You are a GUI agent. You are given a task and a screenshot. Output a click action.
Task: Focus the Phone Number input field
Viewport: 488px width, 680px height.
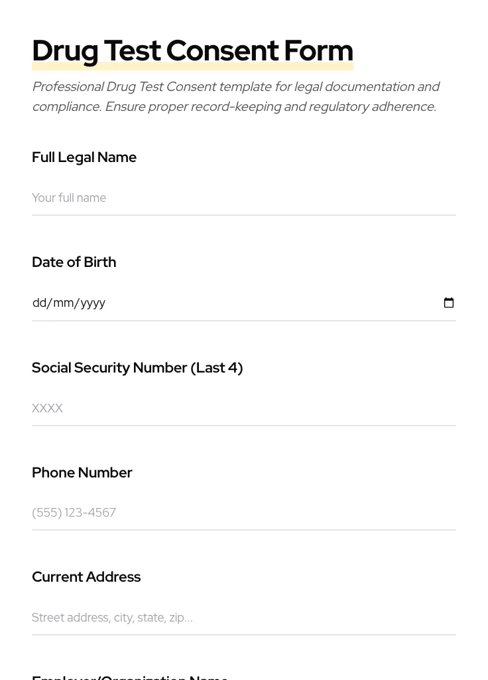(243, 513)
